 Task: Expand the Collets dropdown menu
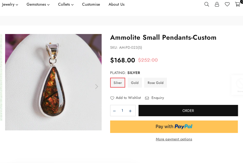point(66,5)
